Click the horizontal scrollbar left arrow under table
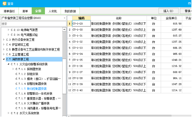Viewport: 193px width, 121px height. (x=69, y=116)
